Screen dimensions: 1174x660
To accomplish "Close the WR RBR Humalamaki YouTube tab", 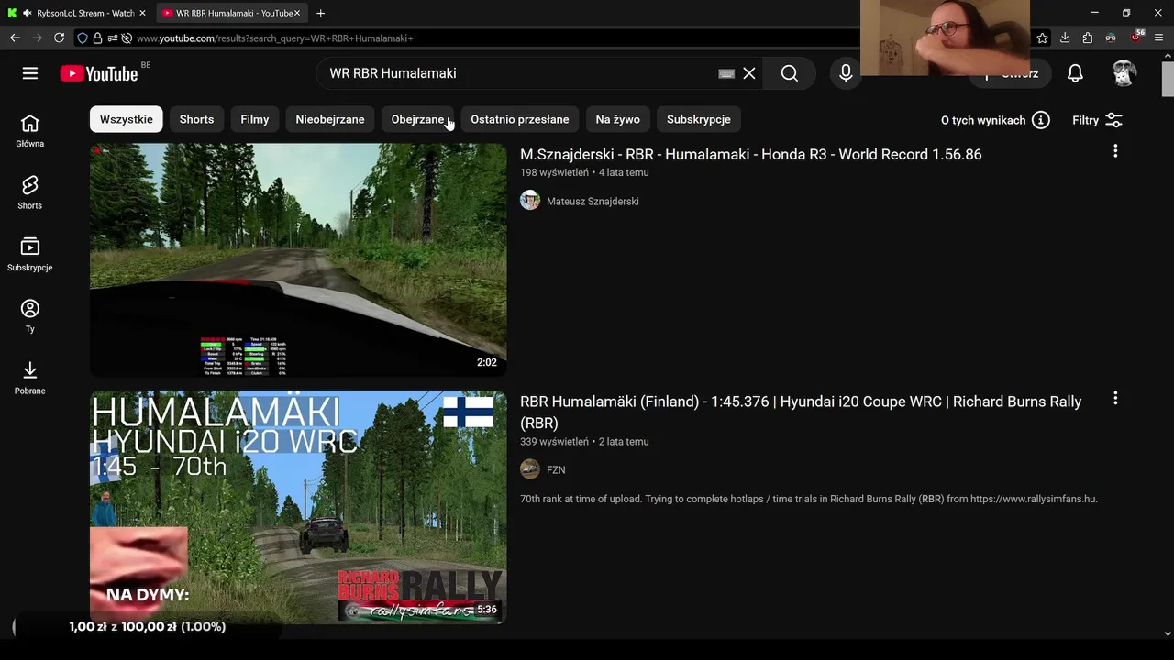I will point(297,13).
